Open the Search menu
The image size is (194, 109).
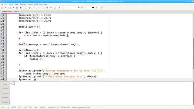(11, 4)
